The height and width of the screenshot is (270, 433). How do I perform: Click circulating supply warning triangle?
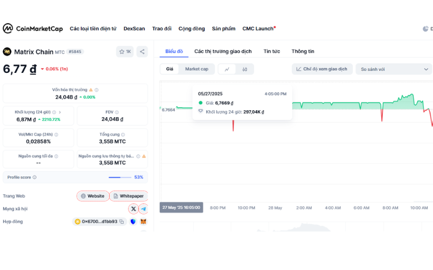[x=144, y=156]
